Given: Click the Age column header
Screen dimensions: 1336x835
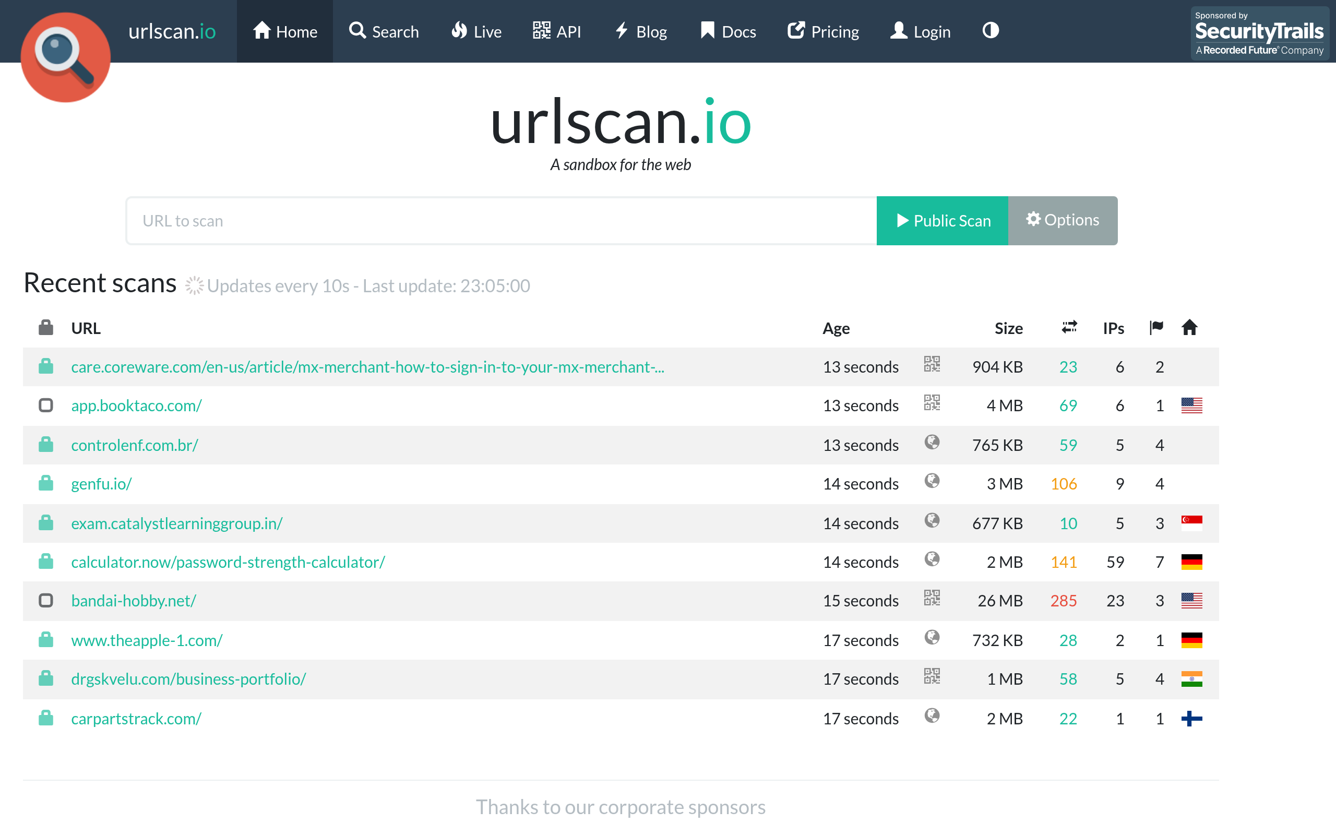Looking at the screenshot, I should pyautogui.click(x=836, y=328).
